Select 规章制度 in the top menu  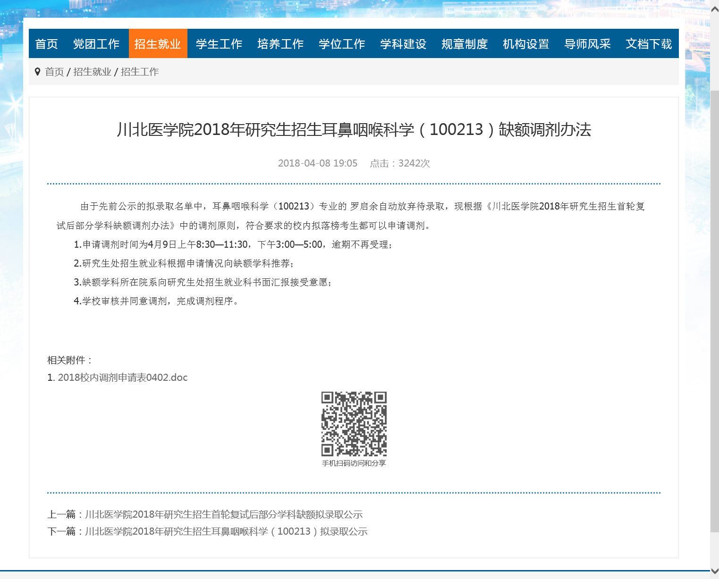[465, 44]
